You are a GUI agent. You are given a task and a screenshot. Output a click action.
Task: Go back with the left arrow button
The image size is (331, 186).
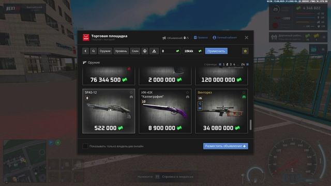[x=85, y=51]
